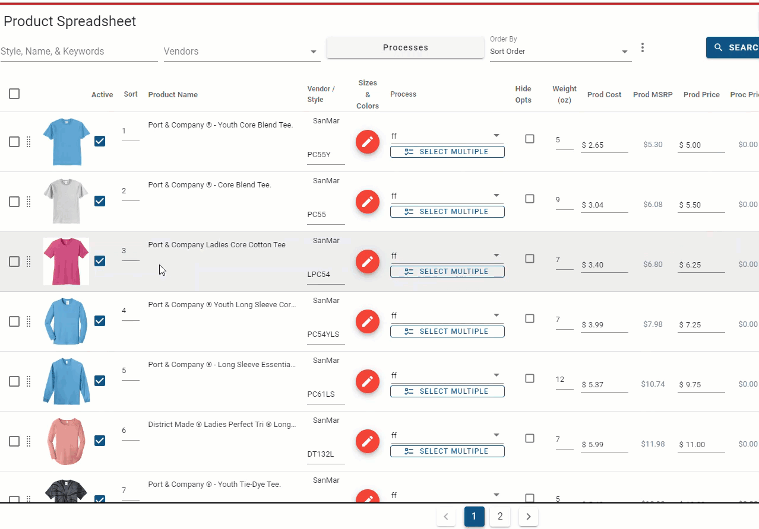Click the gray Core Blend Tee thumbnail

pos(67,202)
